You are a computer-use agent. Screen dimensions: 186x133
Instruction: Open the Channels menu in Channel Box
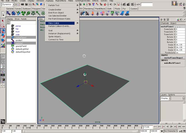[x=165, y=23]
